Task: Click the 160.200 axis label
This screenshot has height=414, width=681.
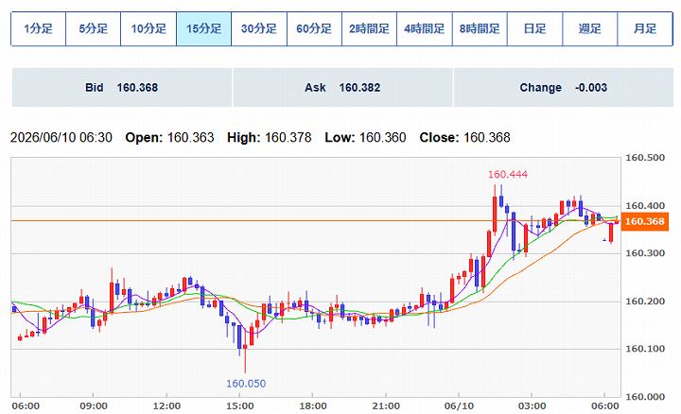Action: tap(645, 302)
